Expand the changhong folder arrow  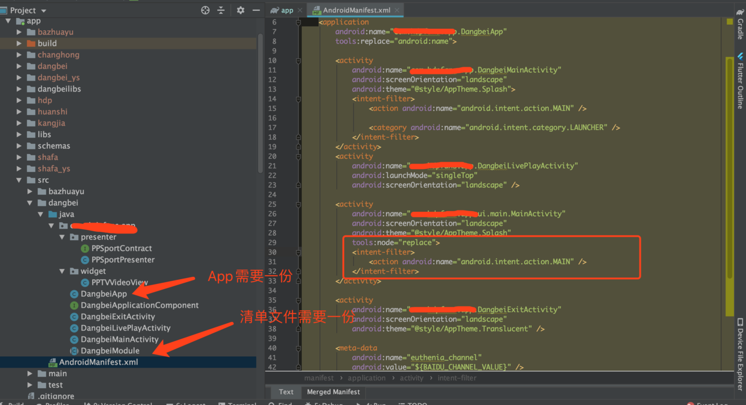(19, 55)
